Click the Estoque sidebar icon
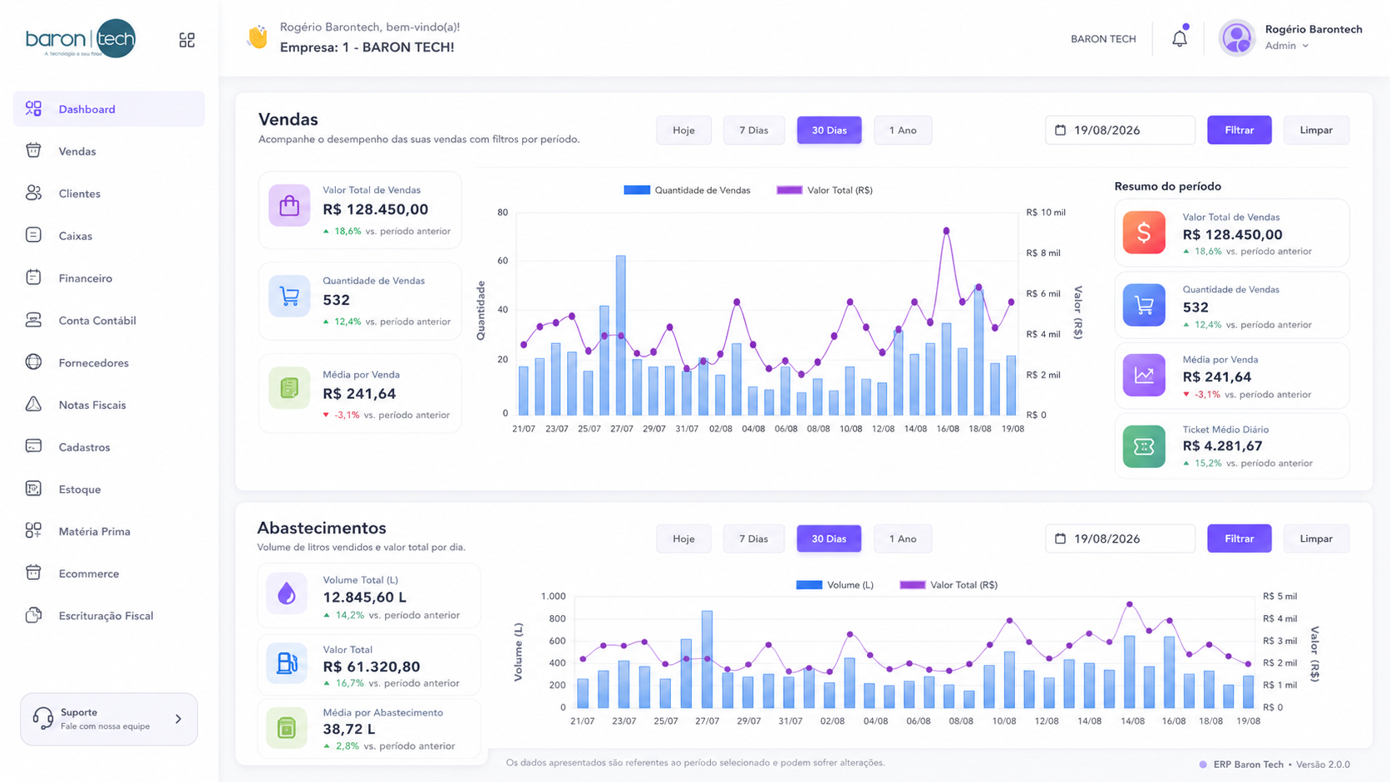The height and width of the screenshot is (782, 1390). pyautogui.click(x=33, y=489)
